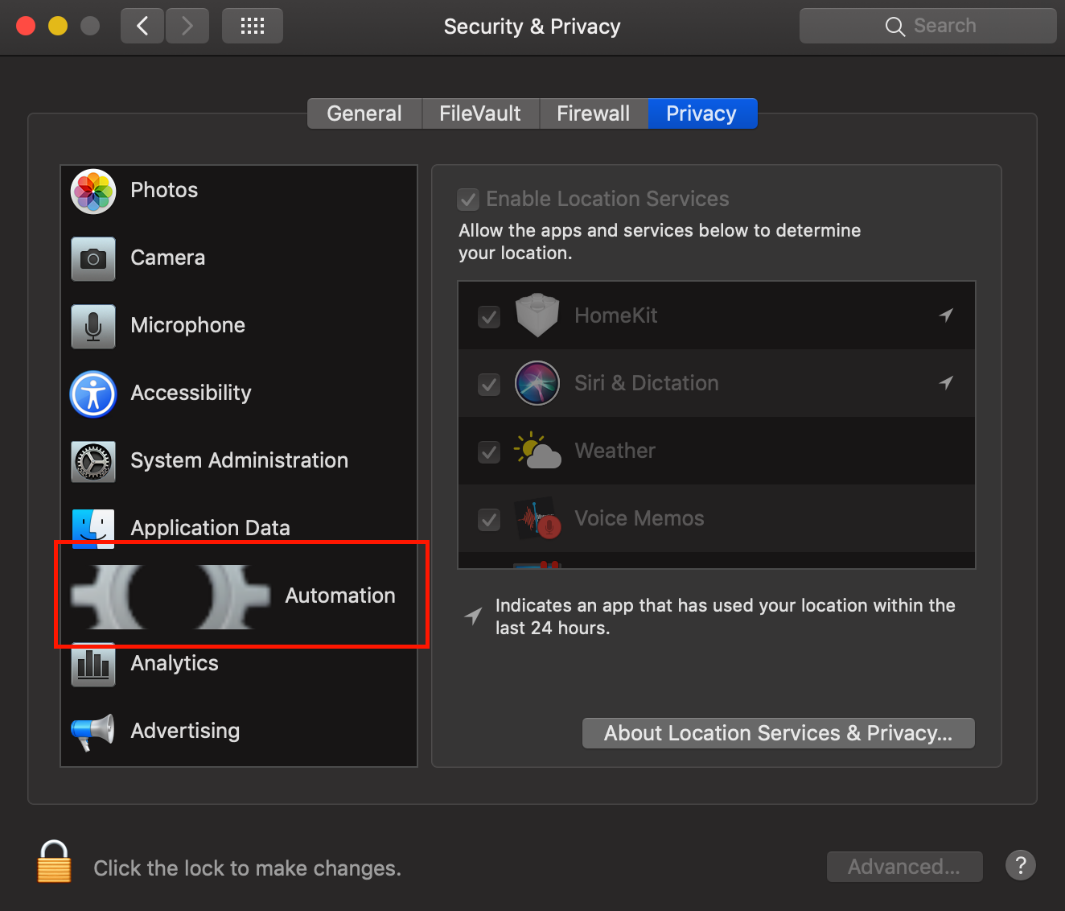Select the Privacy tab

tap(702, 113)
